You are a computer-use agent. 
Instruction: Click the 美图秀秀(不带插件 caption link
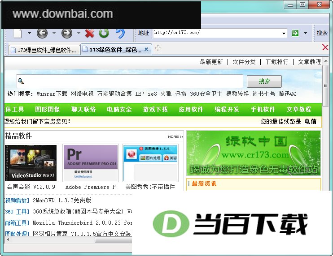coord(150,187)
